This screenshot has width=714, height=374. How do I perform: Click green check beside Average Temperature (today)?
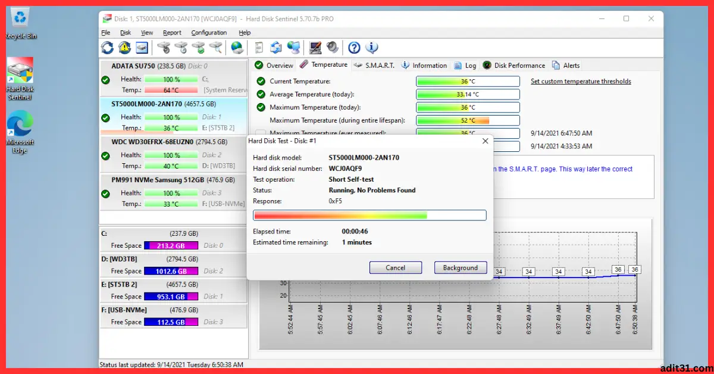[261, 95]
